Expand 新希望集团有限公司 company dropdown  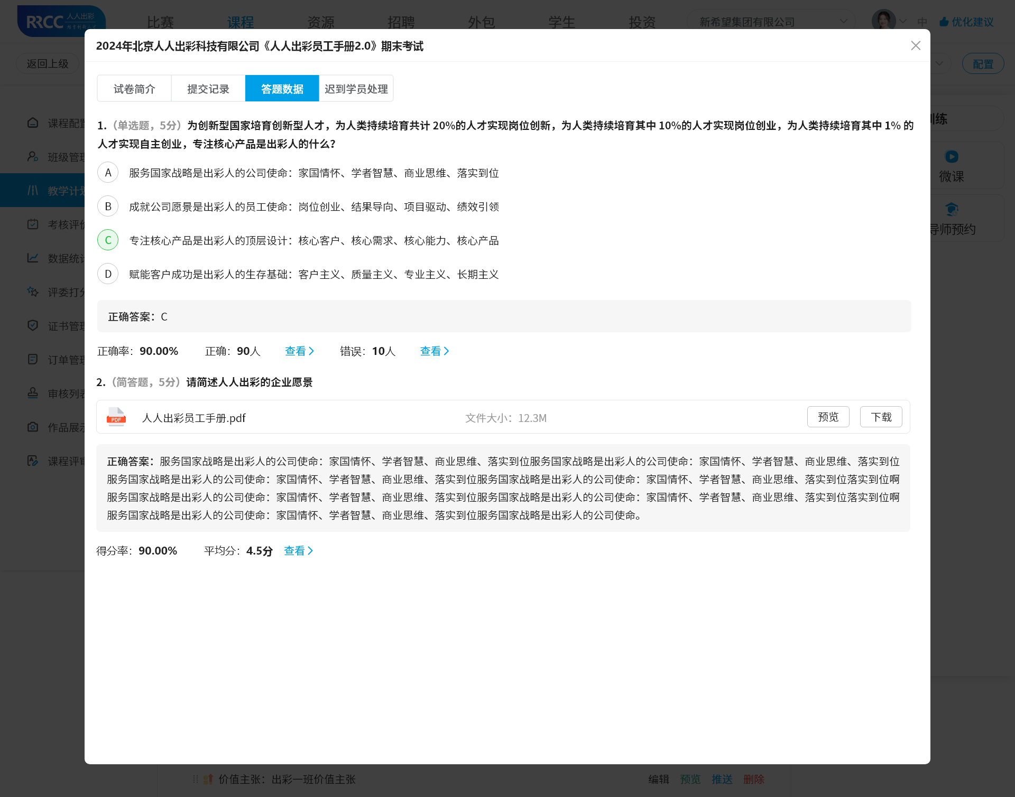point(772,22)
